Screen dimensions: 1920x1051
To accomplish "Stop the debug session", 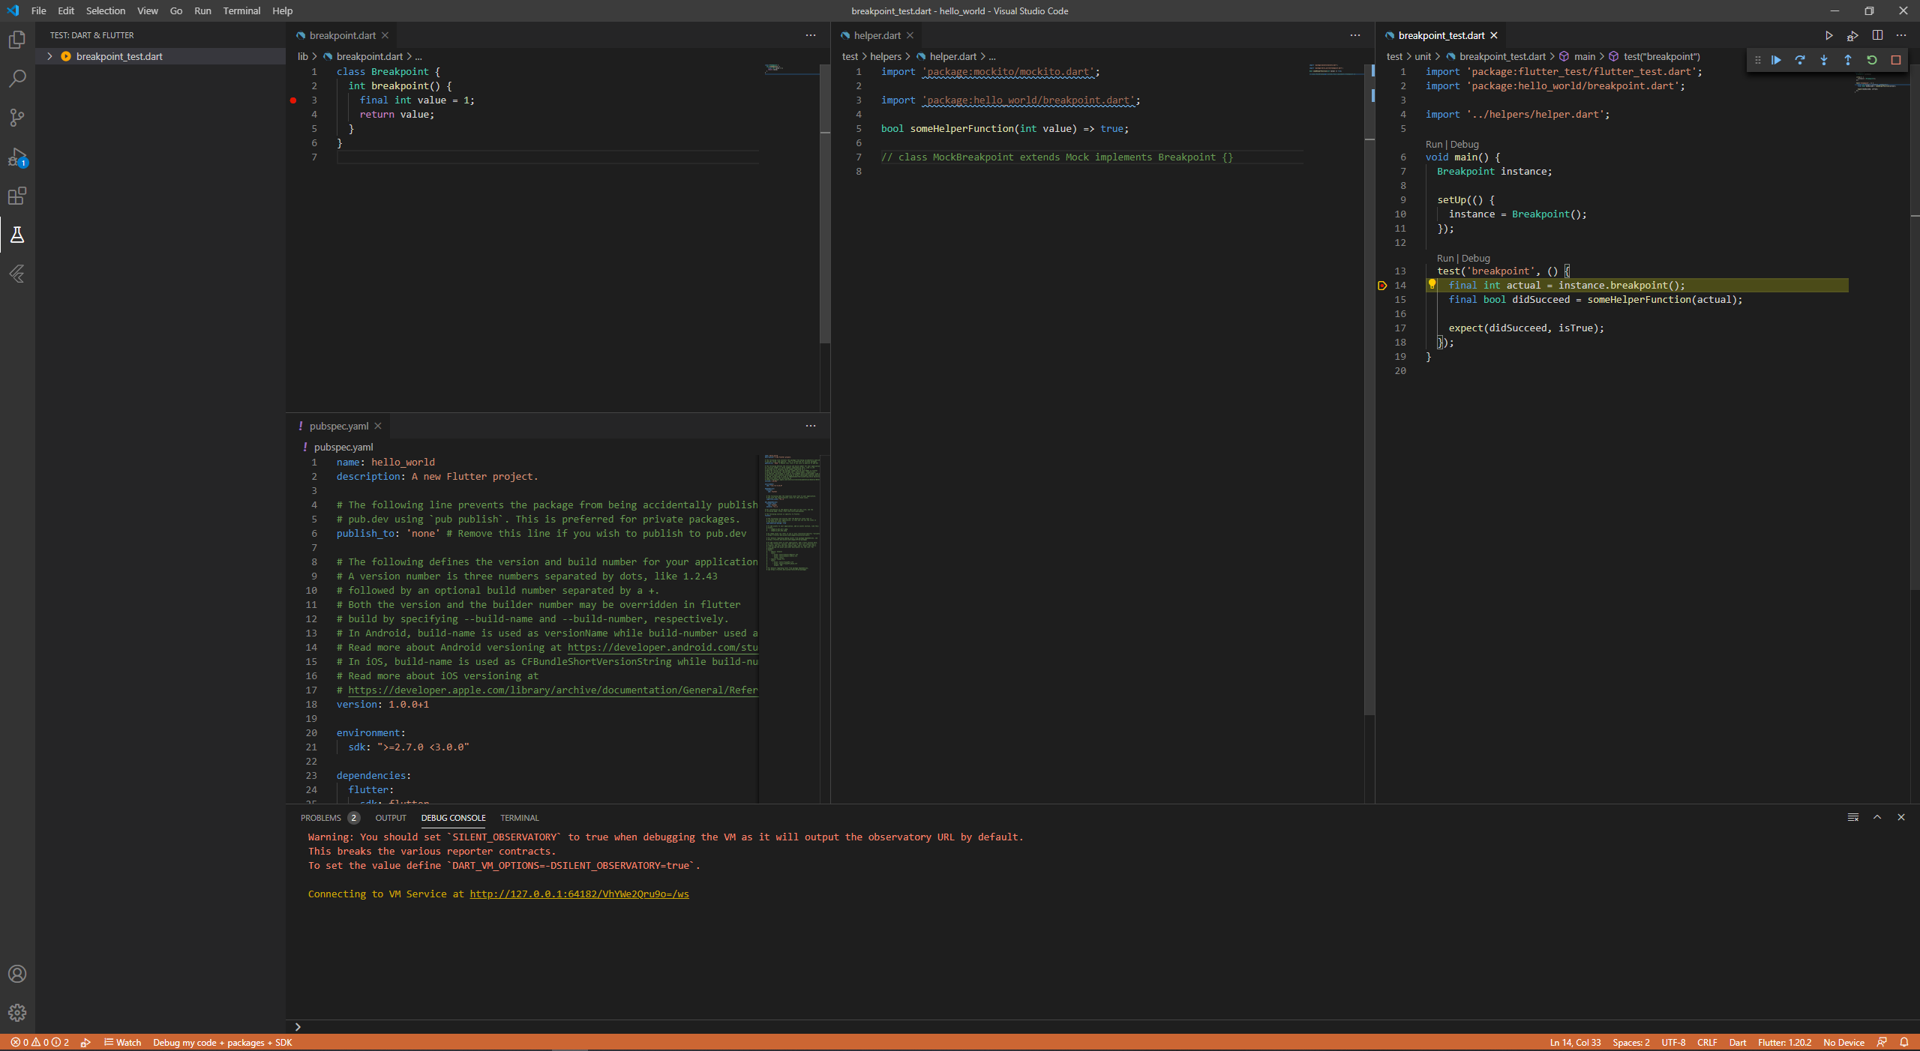I will click(1896, 60).
